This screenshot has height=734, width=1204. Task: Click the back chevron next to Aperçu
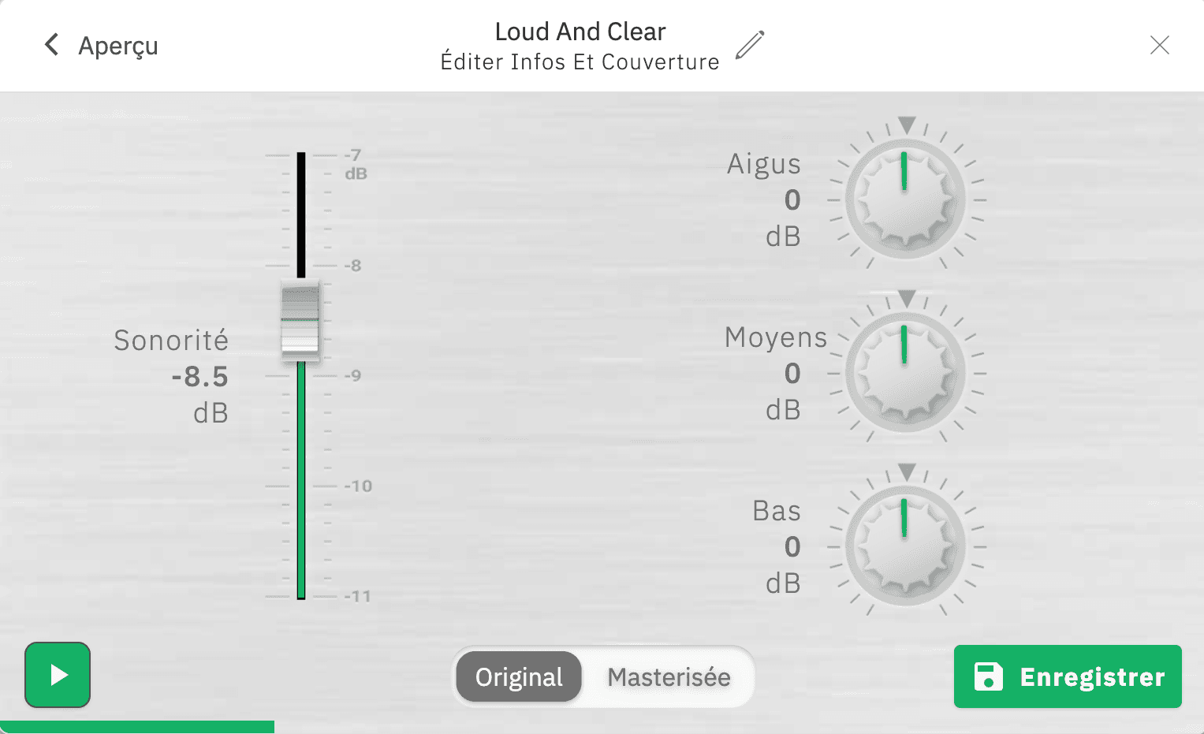[52, 45]
